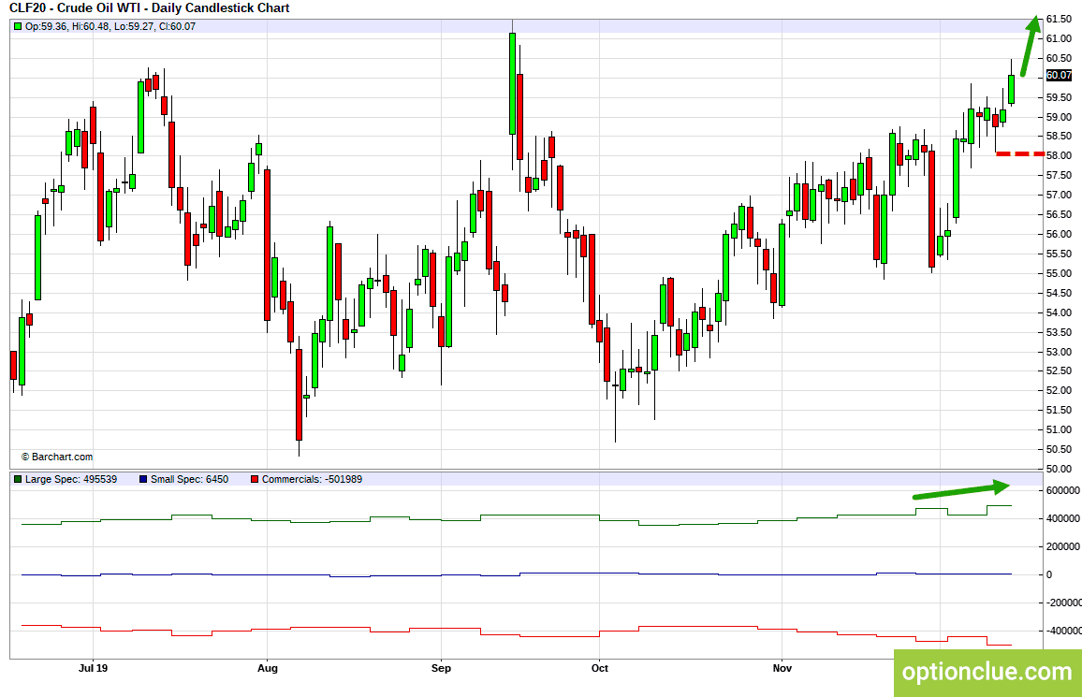The height and width of the screenshot is (697, 1082).
Task: Select the Aug date axis label
Action: [x=267, y=668]
